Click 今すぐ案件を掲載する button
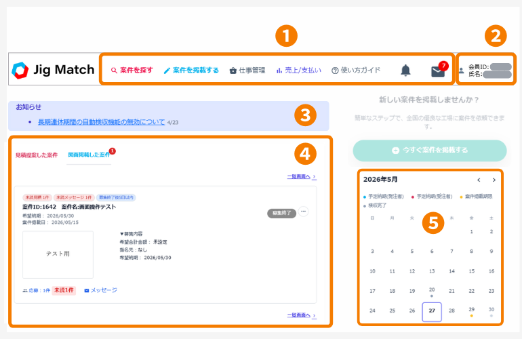The image size is (522, 339). coord(430,151)
